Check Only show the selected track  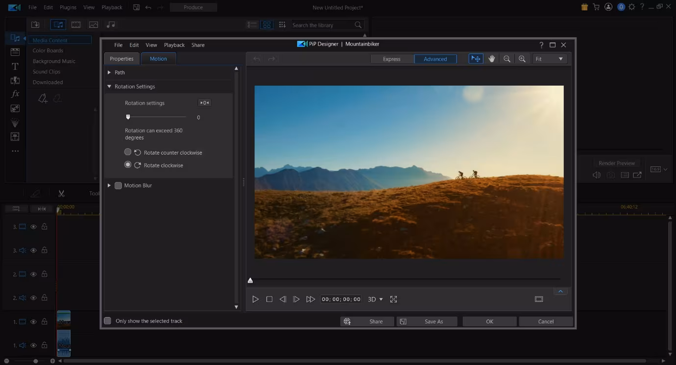pyautogui.click(x=108, y=321)
